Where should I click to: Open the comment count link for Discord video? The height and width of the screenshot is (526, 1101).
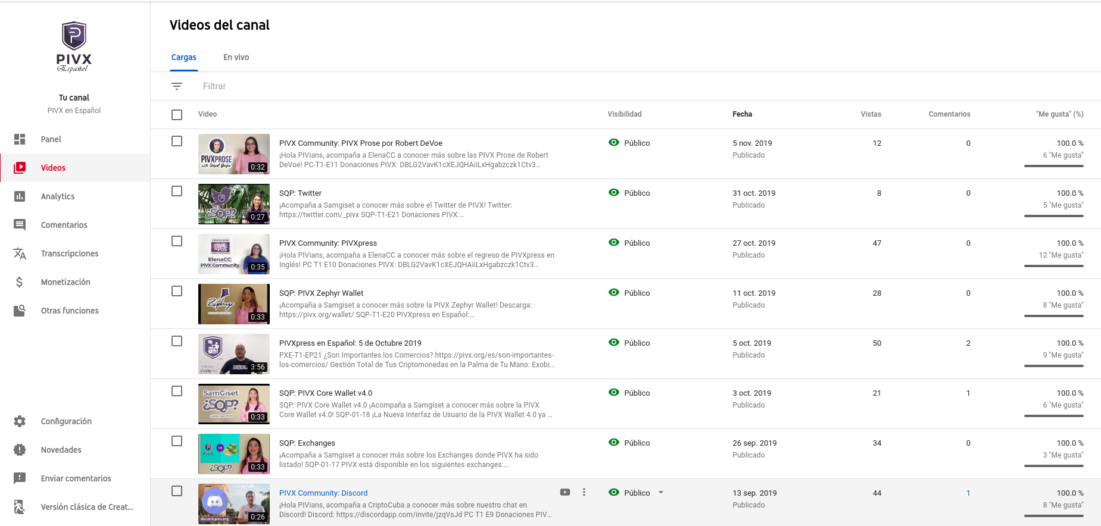(x=968, y=493)
